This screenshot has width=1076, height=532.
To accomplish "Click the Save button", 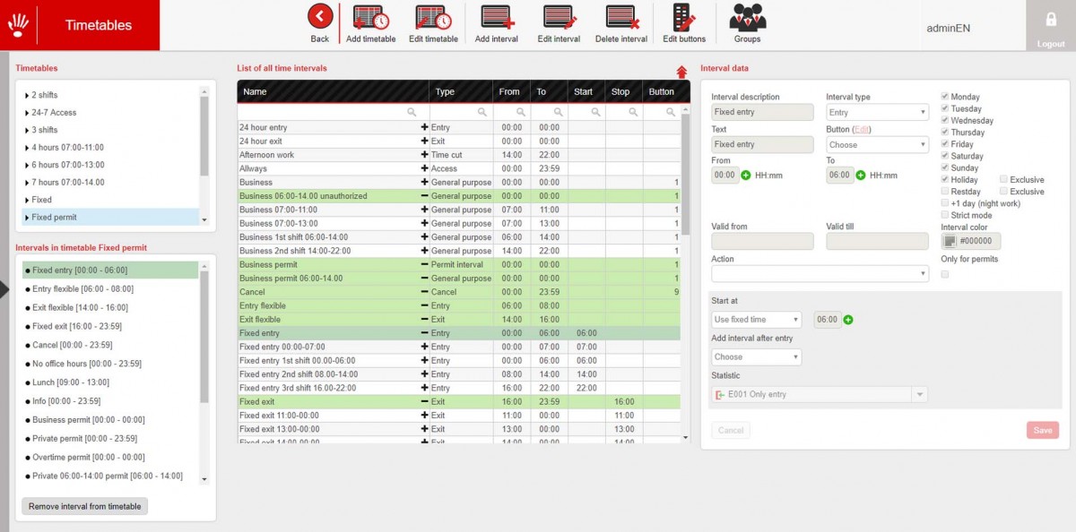I will coord(1043,430).
